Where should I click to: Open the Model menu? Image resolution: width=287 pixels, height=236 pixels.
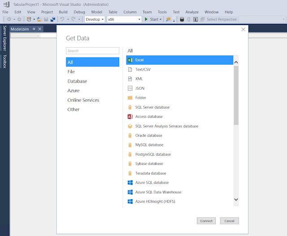point(97,12)
